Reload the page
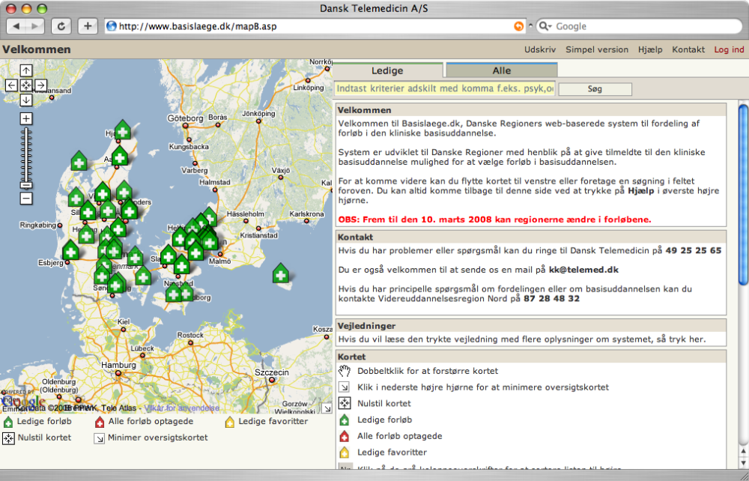The width and height of the screenshot is (749, 481). (x=61, y=26)
